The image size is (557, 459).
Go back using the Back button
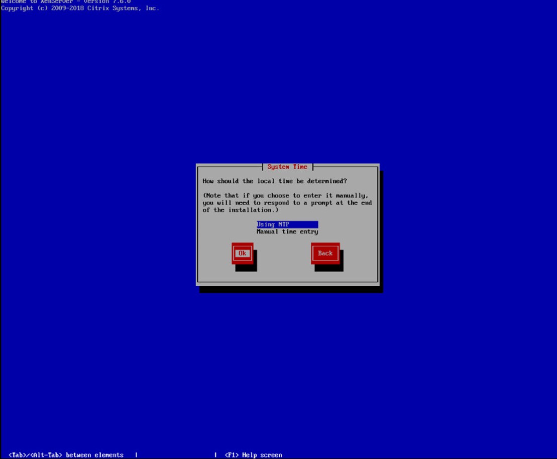pos(325,253)
